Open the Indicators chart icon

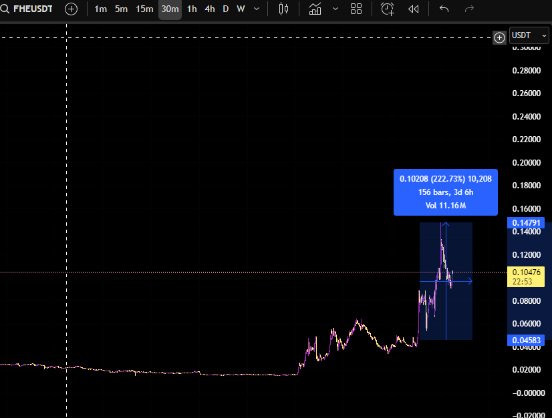(x=315, y=9)
